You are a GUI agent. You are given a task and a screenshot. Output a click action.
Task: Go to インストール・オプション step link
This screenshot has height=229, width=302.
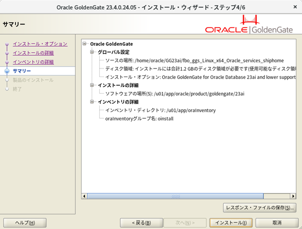coord(40,44)
